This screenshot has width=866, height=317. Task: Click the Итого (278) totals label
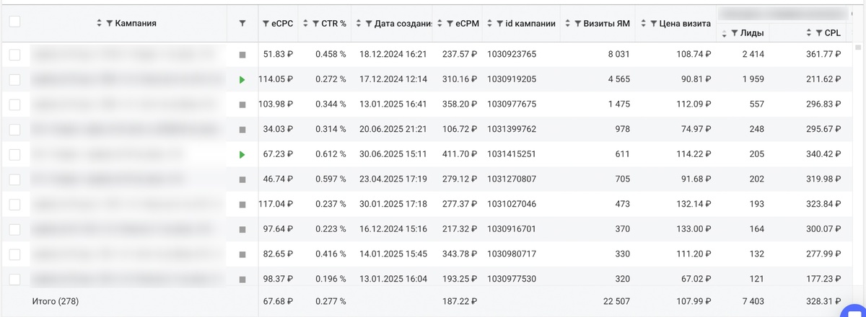click(55, 302)
